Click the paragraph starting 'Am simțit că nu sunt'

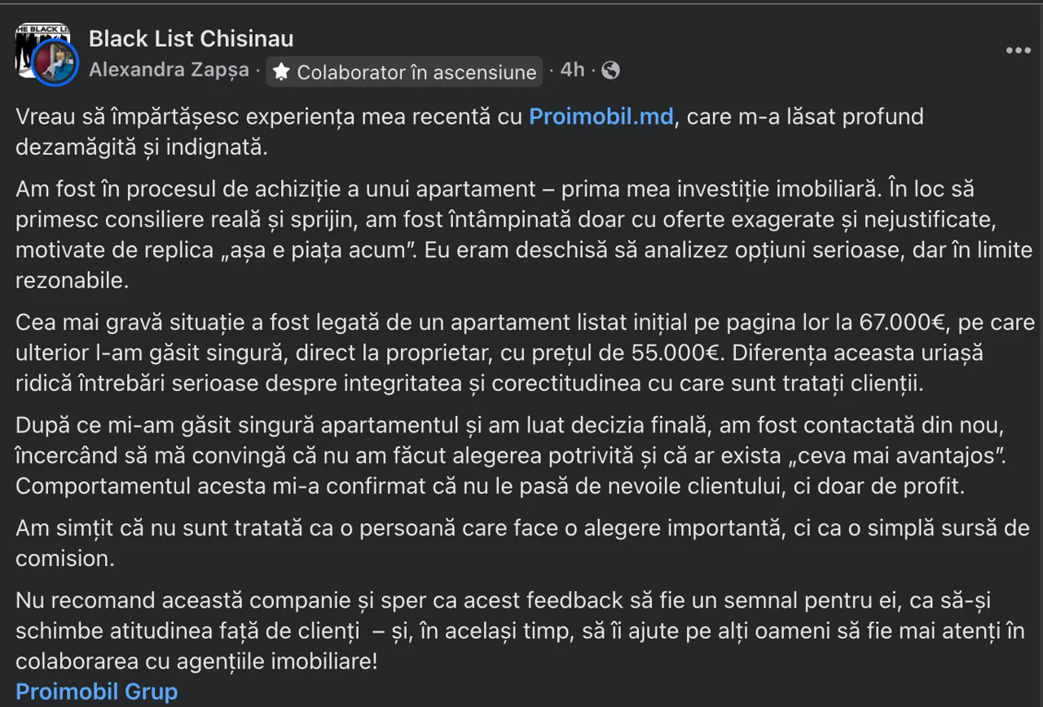(521, 542)
